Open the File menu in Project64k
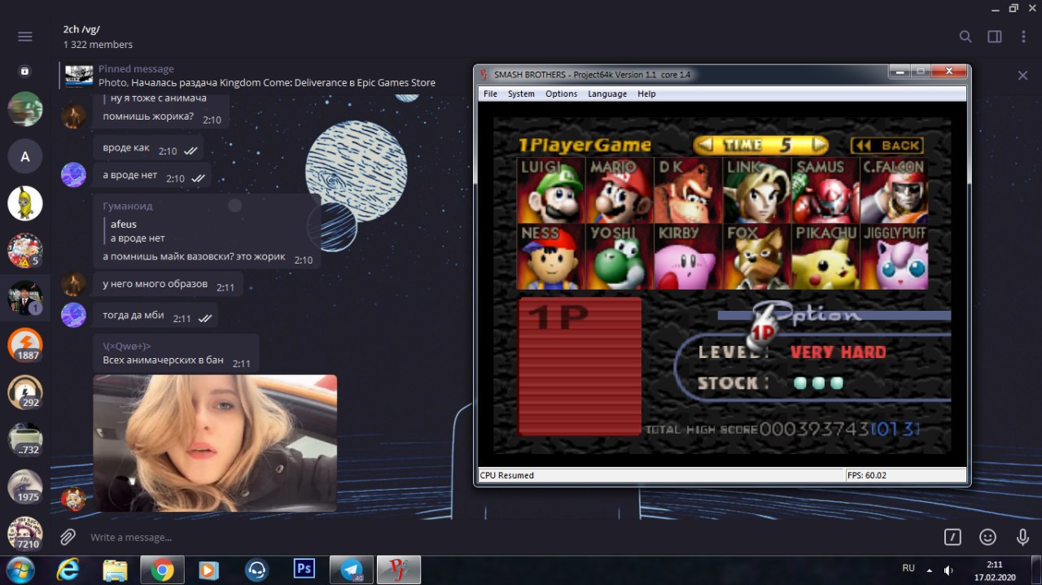This screenshot has height=585, width=1042. pyautogui.click(x=490, y=94)
